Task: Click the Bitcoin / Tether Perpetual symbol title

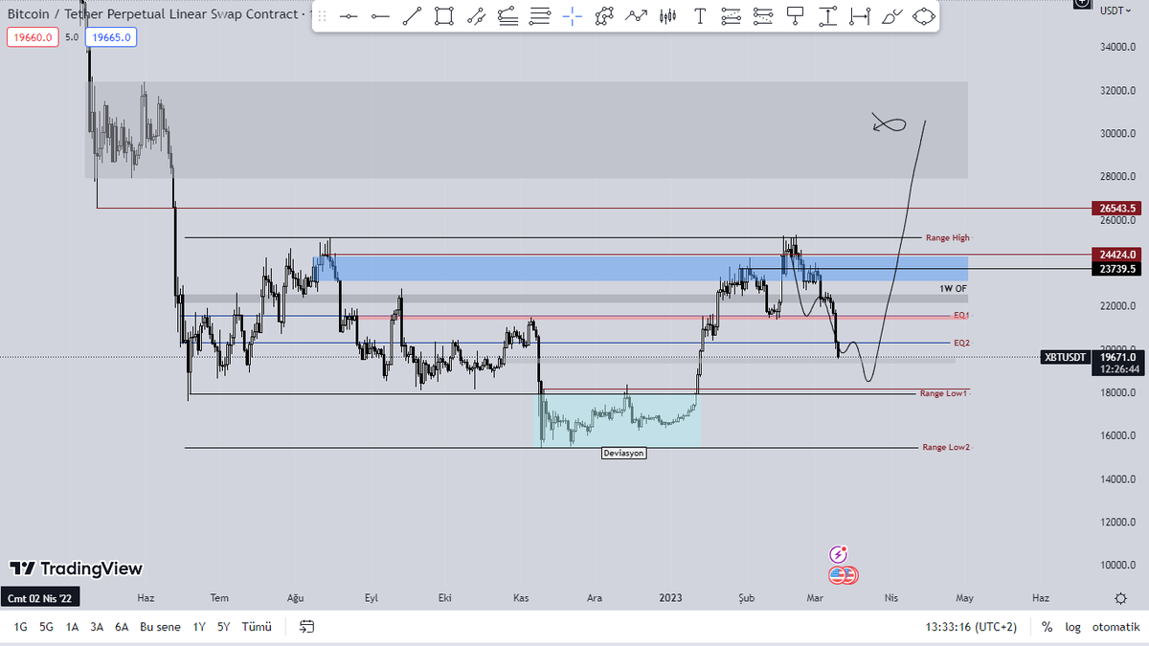Action: (153, 14)
